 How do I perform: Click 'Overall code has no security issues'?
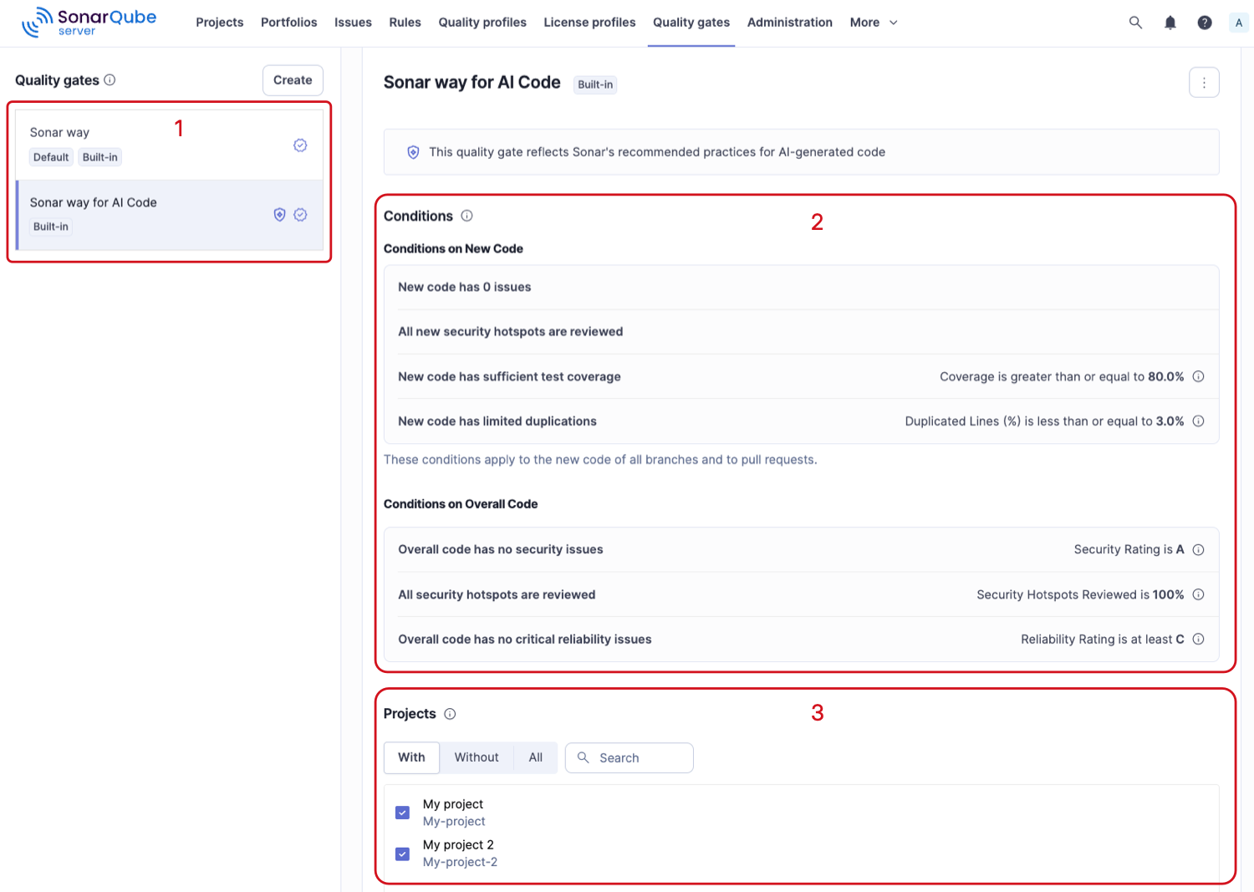(501, 549)
